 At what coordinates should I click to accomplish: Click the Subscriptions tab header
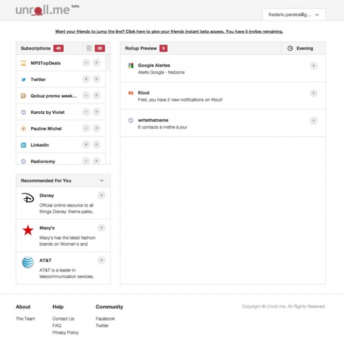click(35, 48)
